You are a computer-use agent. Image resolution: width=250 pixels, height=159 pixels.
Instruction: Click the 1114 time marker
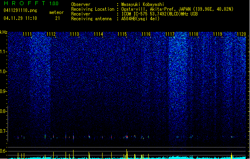(99, 34)
